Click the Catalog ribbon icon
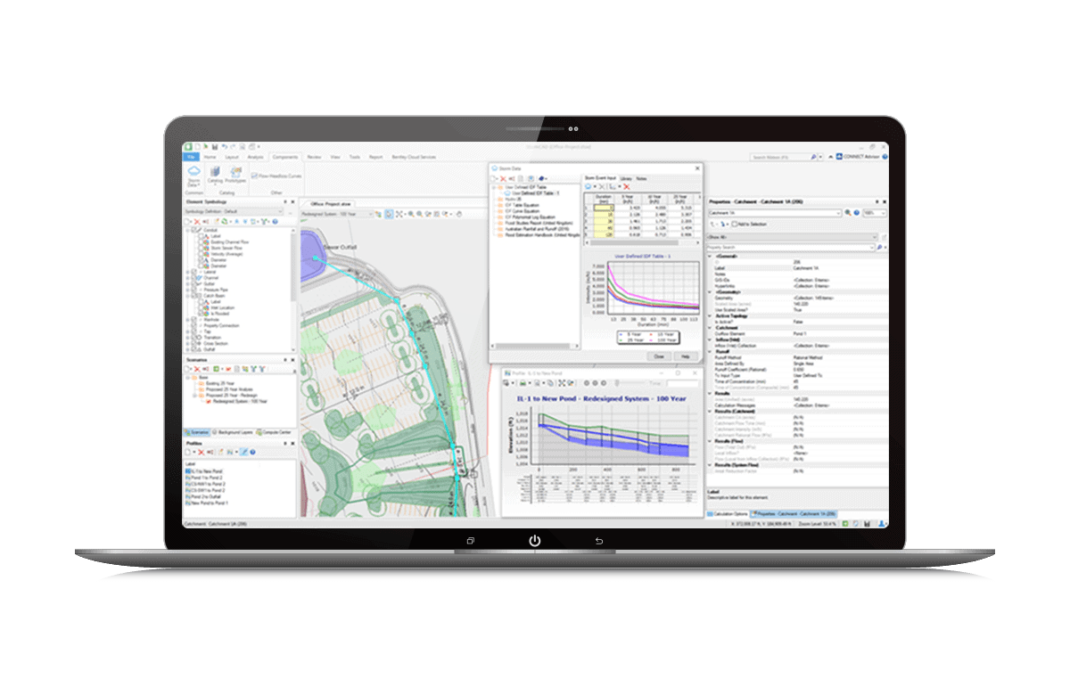Image resolution: width=1070 pixels, height=695 pixels. 216,173
